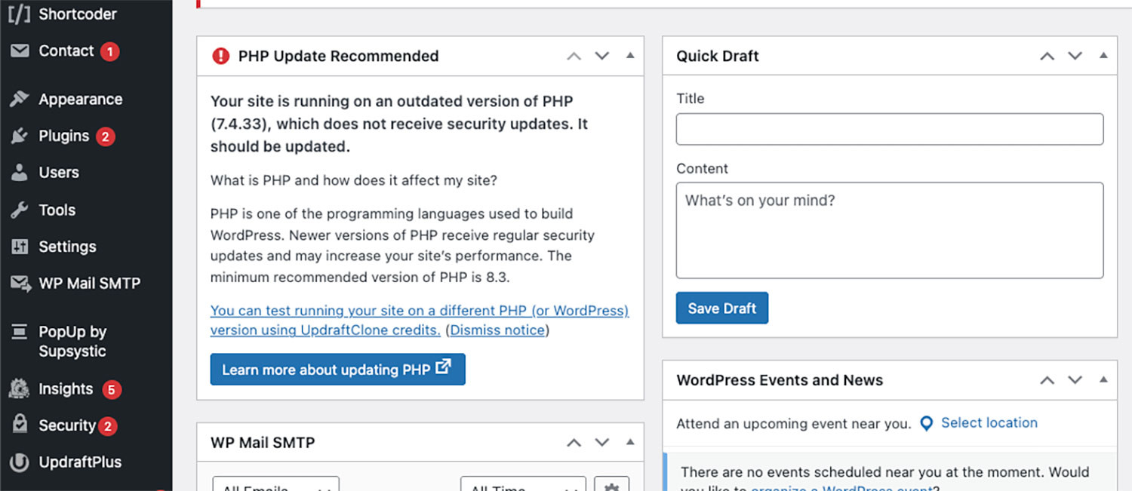Screen dimensions: 1132x491
Task: Move PHP Update Recommended panel up
Action: coord(574,56)
